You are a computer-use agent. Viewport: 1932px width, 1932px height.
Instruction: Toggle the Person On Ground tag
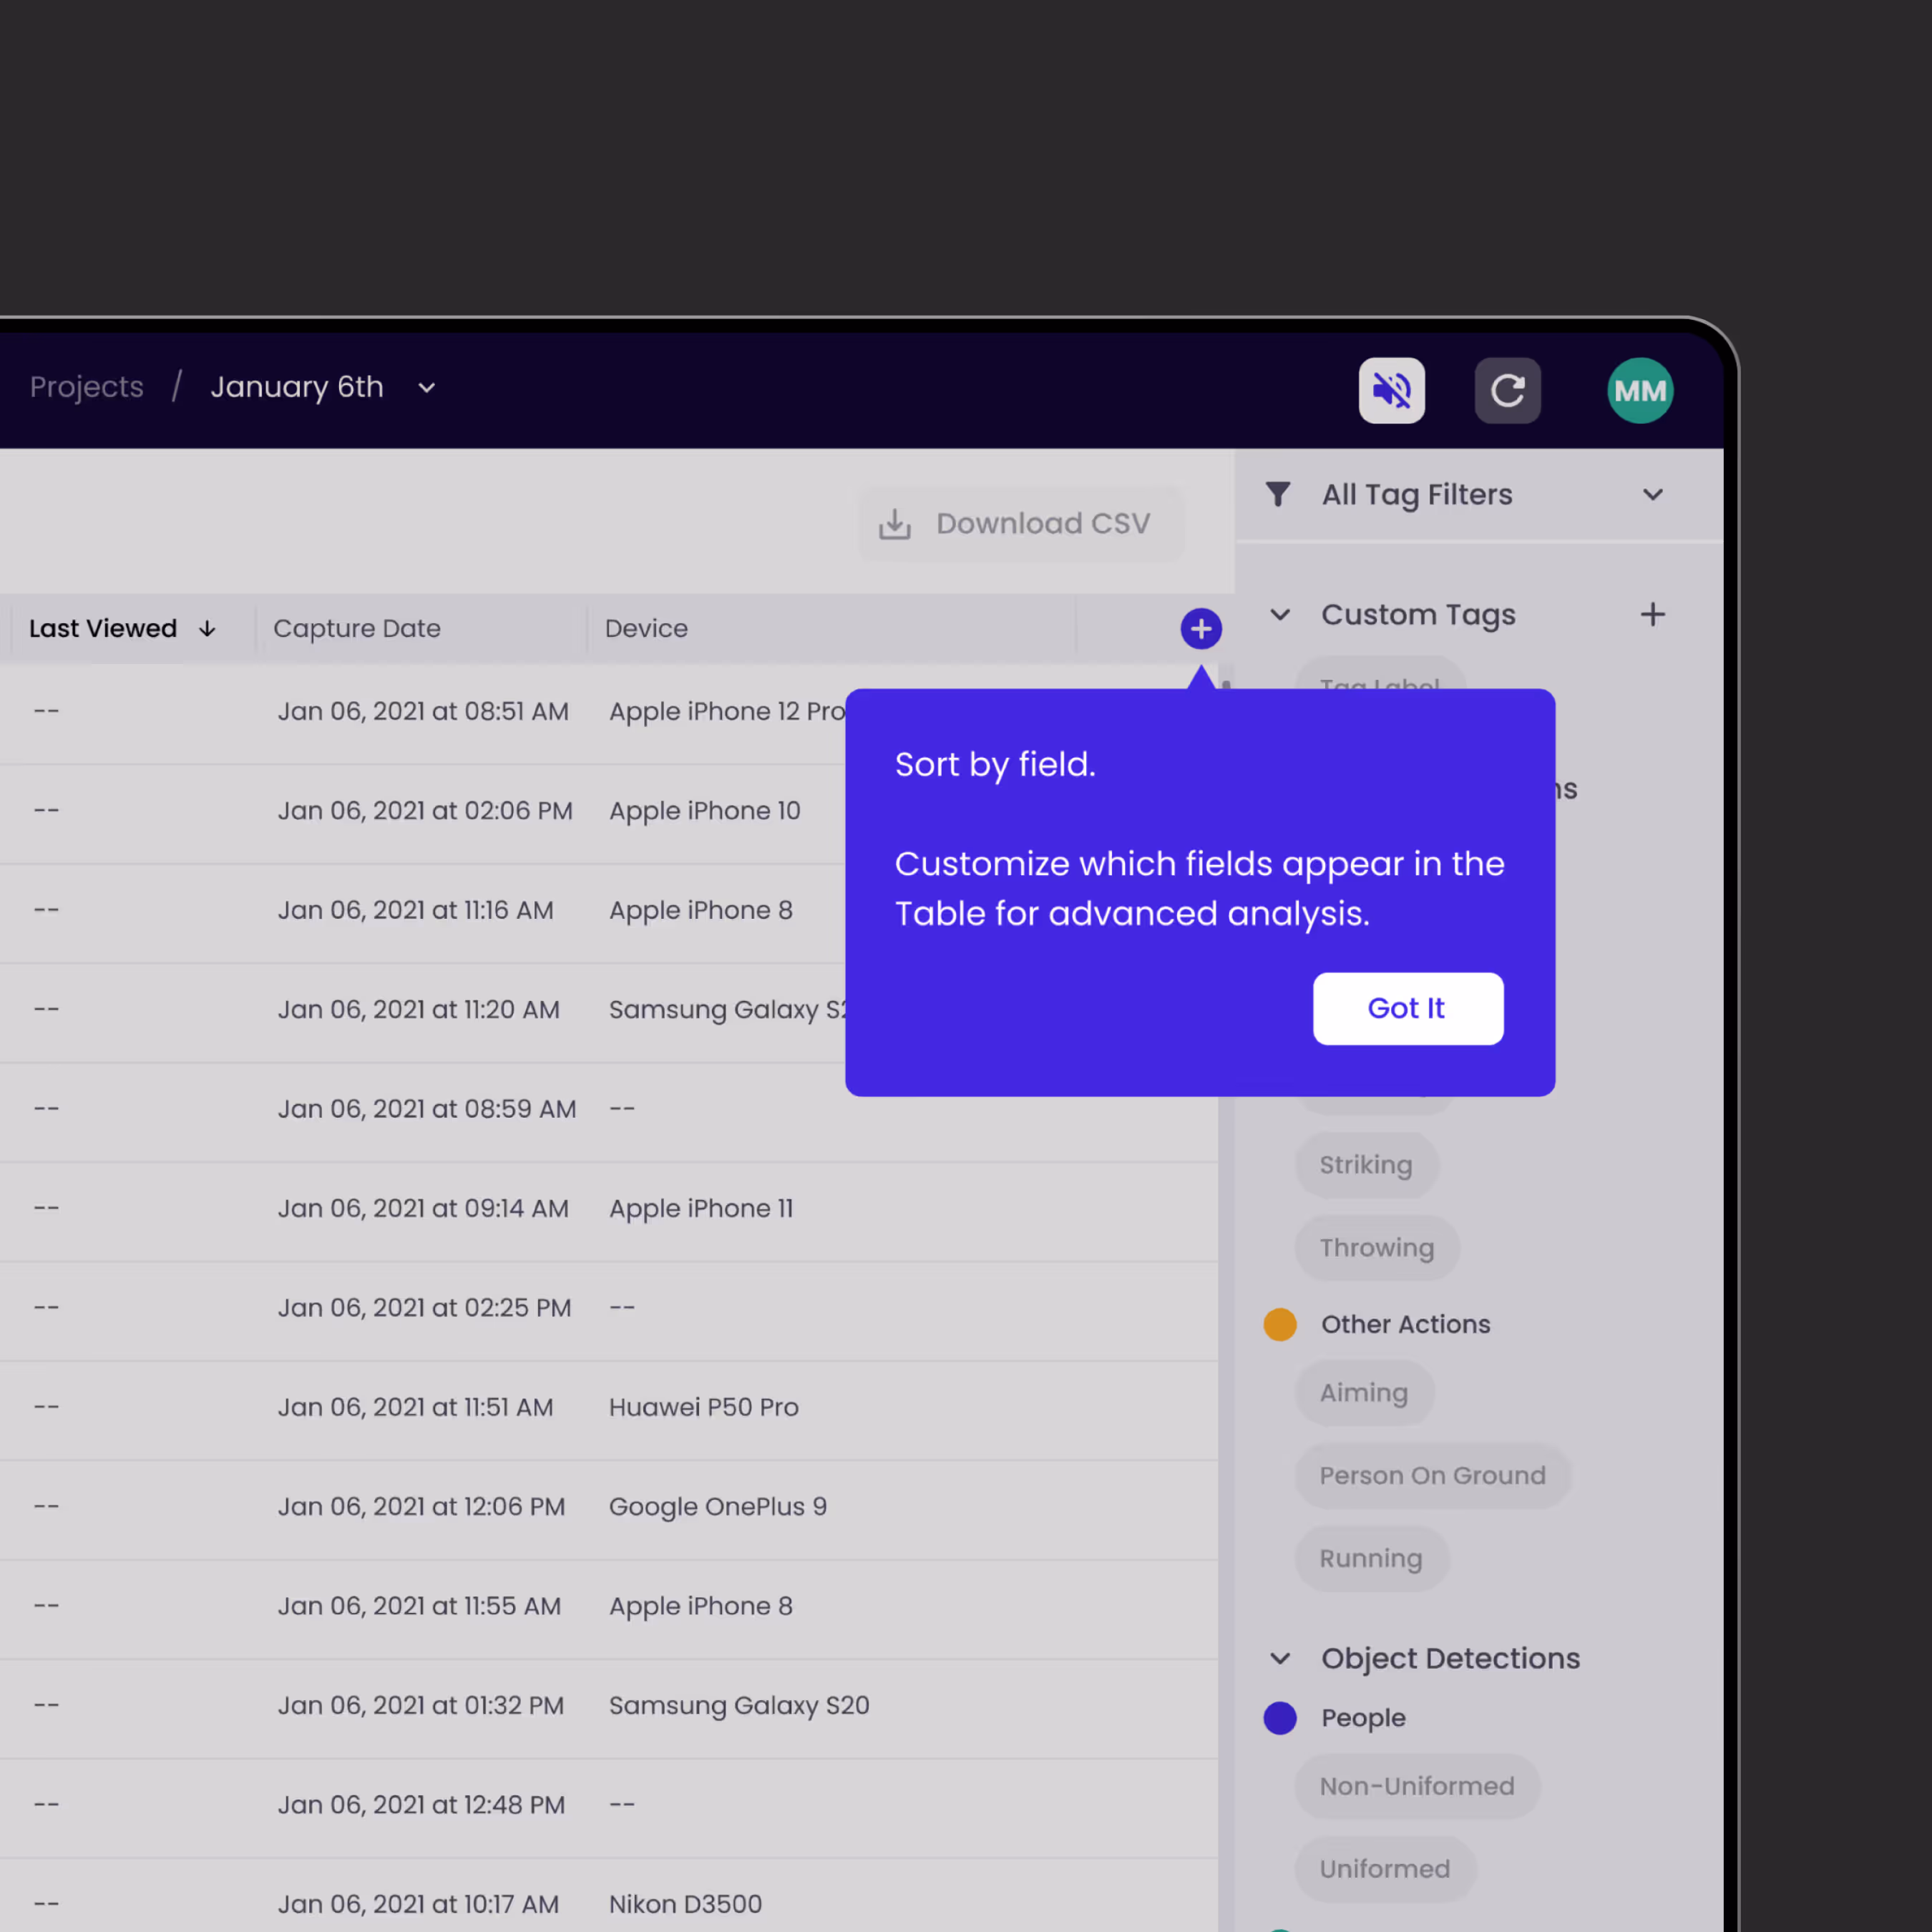pyautogui.click(x=1433, y=1476)
